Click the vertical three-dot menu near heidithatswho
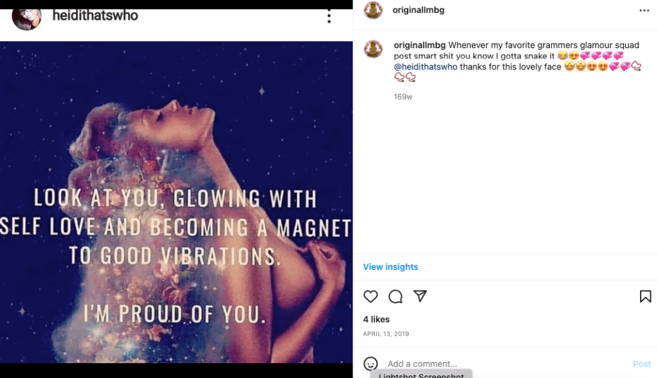The image size is (658, 378). point(329,16)
